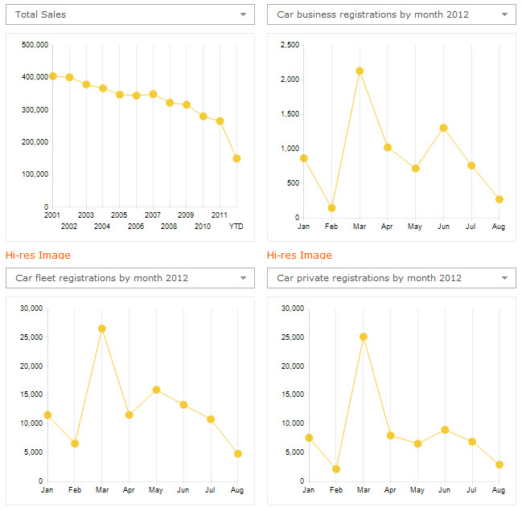Viewport: 522px width, 511px height.
Task: Expand Car business registrations by month dropdown
Action: point(391,14)
